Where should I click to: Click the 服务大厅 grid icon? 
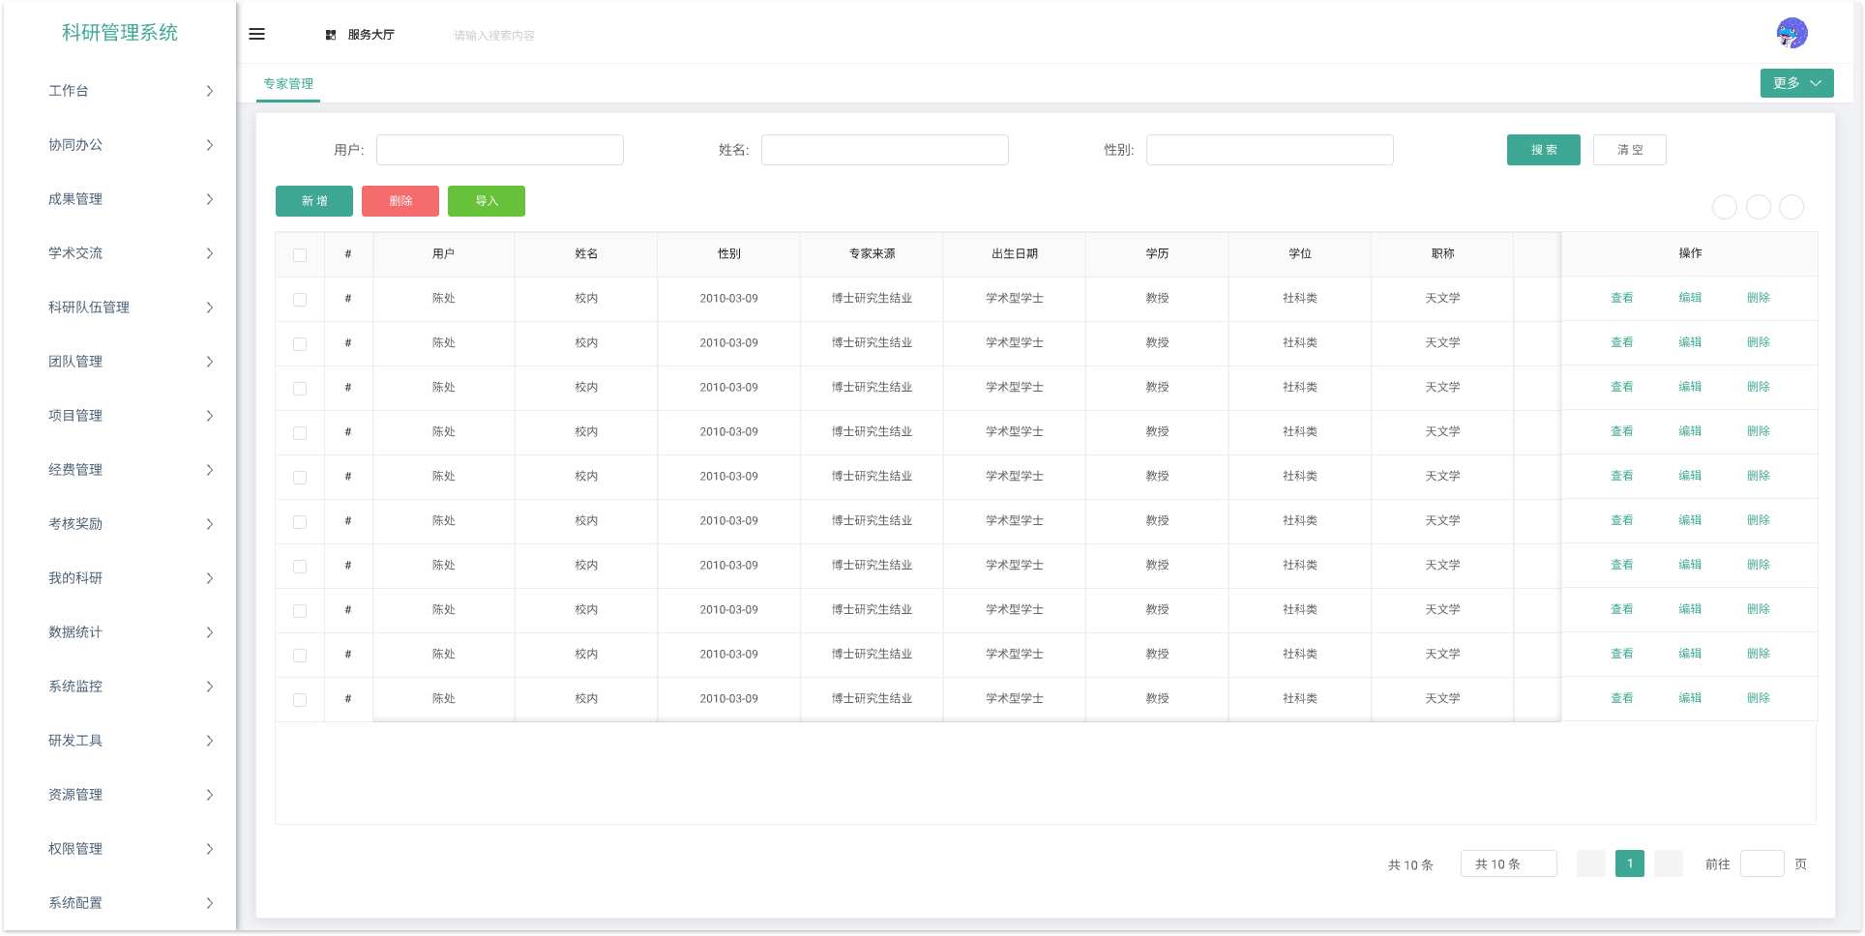click(x=331, y=35)
